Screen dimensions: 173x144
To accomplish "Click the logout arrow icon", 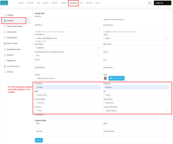I will tap(168, 3).
